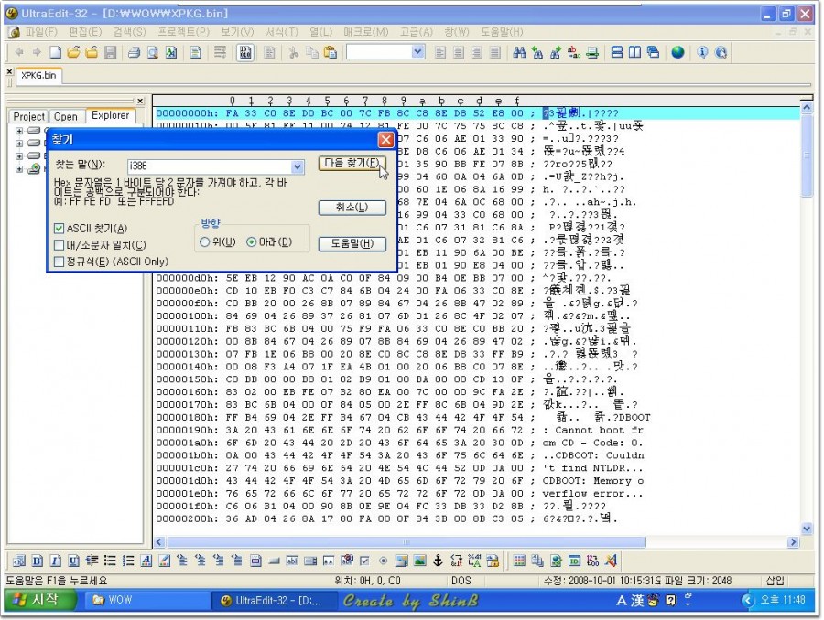Click the highlighted offset 00000000h row
824x620 pixels.
[x=477, y=113]
